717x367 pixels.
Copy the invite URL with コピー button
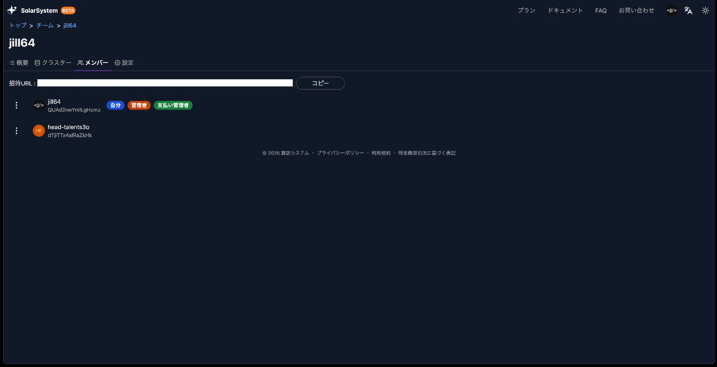(320, 83)
